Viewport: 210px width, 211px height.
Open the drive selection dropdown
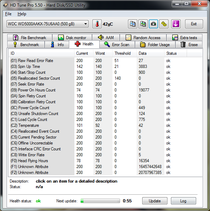(x=47, y=24)
